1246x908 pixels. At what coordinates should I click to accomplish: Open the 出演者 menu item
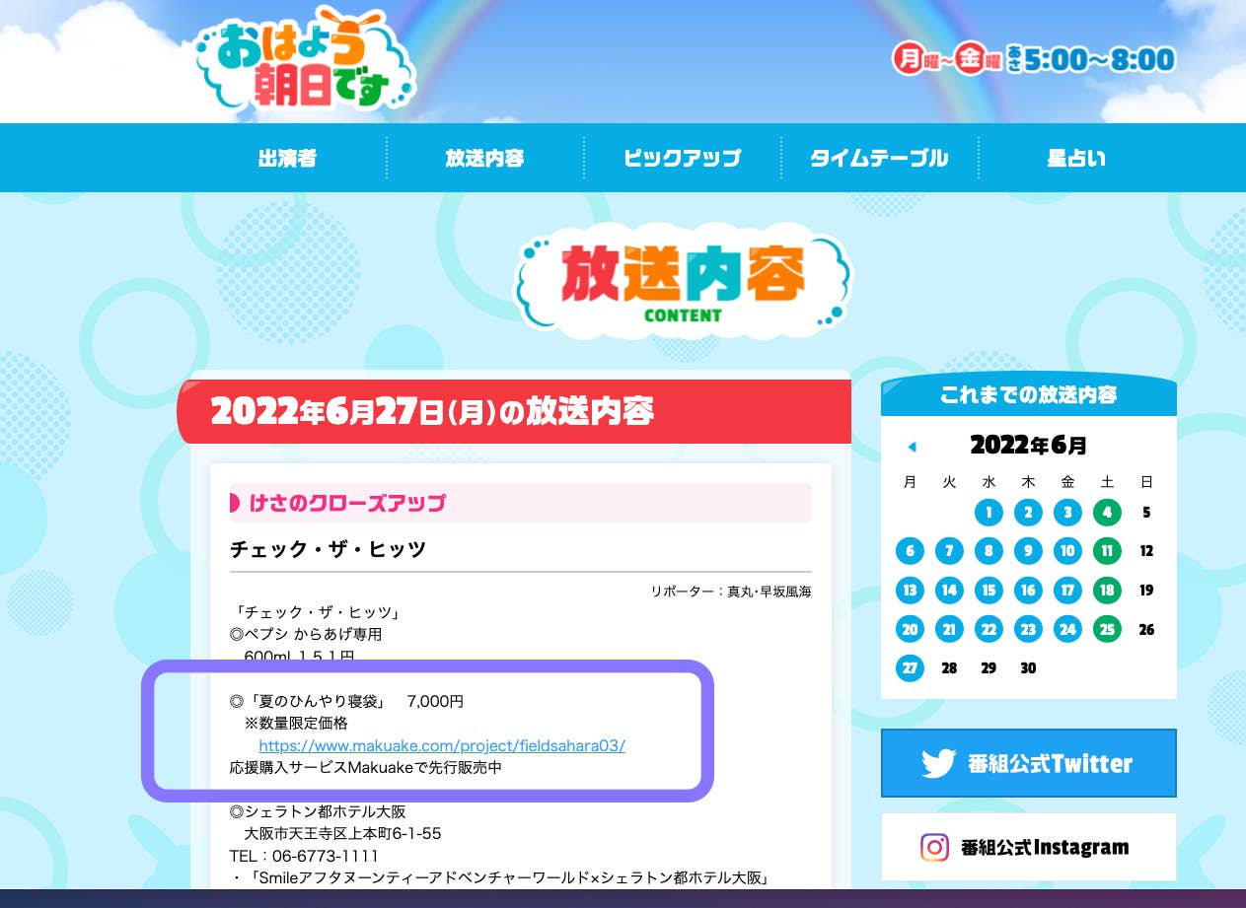pos(287,158)
